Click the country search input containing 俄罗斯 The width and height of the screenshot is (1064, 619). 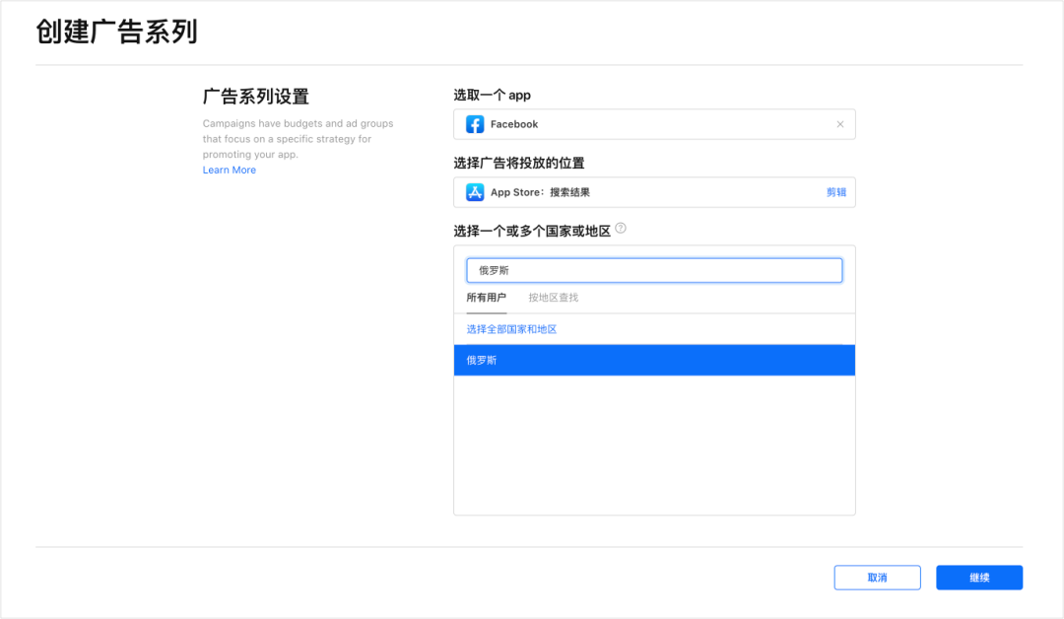[653, 269]
